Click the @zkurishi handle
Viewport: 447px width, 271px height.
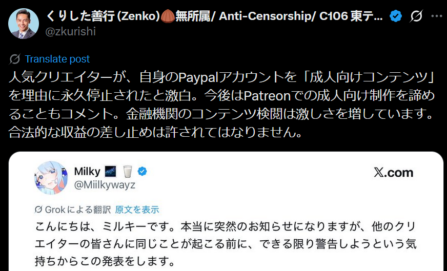tap(70, 31)
